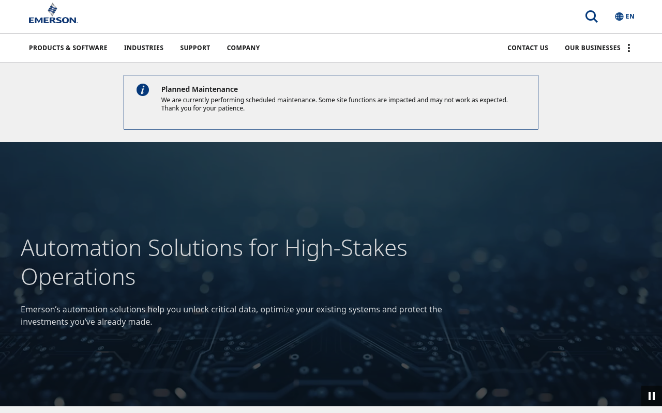The width and height of the screenshot is (662, 413).
Task: Open Products & Software menu
Action: click(68, 48)
